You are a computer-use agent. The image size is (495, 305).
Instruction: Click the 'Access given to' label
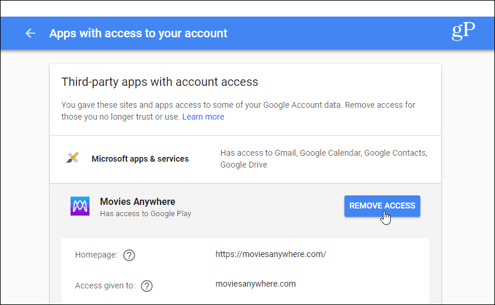105,285
